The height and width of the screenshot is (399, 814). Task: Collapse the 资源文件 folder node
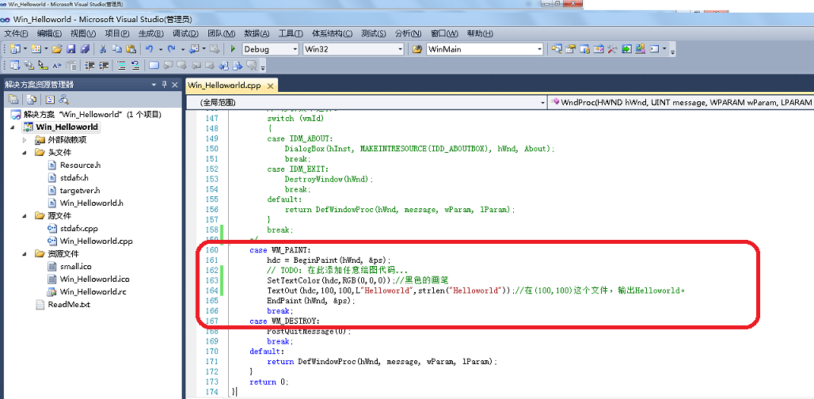click(x=25, y=253)
